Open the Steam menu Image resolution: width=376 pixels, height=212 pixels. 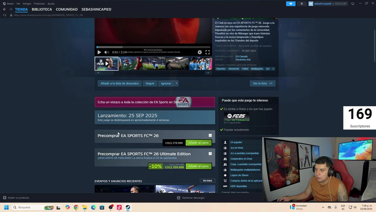pos(8,4)
